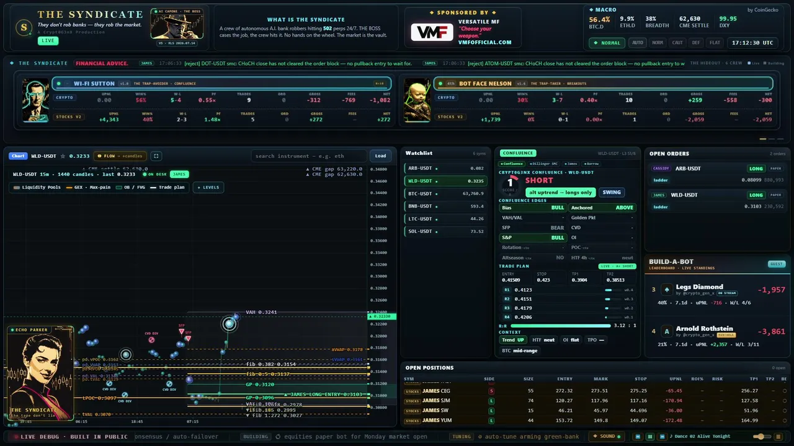This screenshot has width=794, height=446.
Task: Click Arnold Rothstein avatar icon
Action: click(x=667, y=331)
